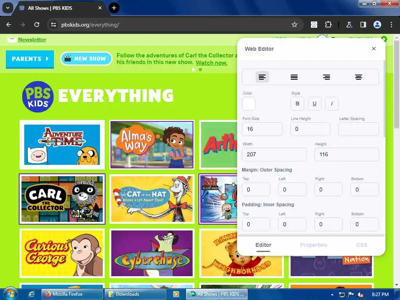The width and height of the screenshot is (400, 300).
Task: Click the Letter Spacing field
Action: [359, 129]
